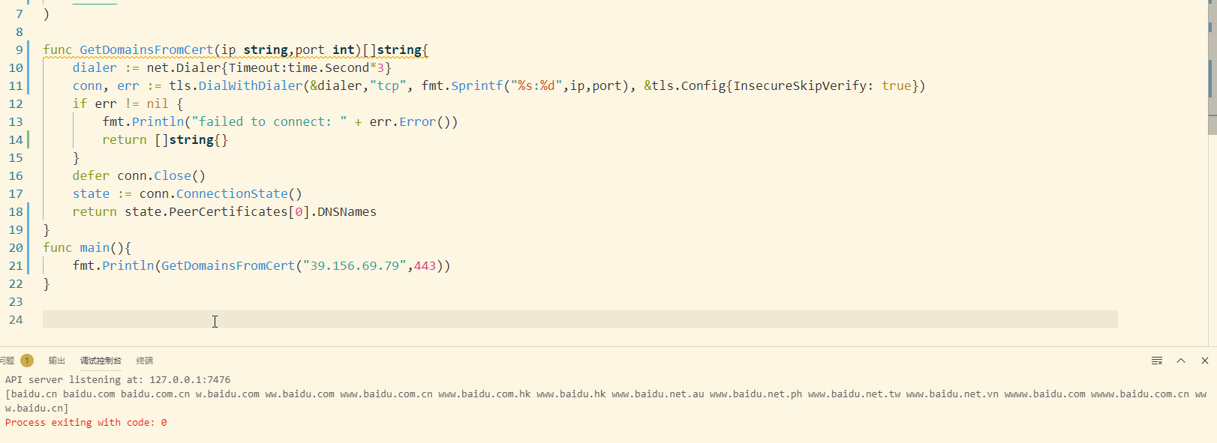
Task: Click the "API server listening at: 127.0.0.1:7476" output
Action: [118, 380]
